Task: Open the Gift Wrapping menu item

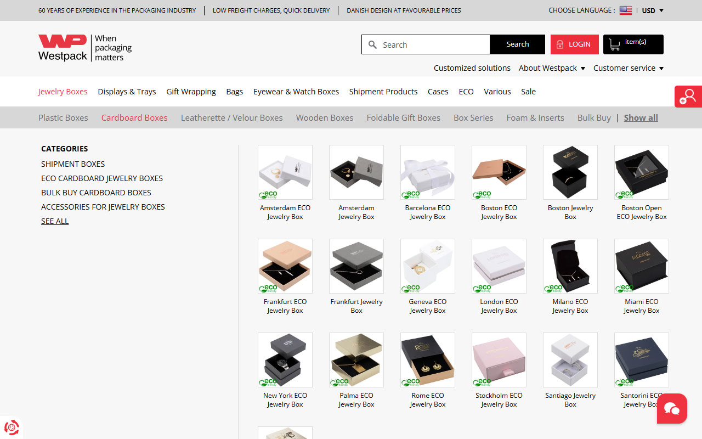Action: point(191,92)
